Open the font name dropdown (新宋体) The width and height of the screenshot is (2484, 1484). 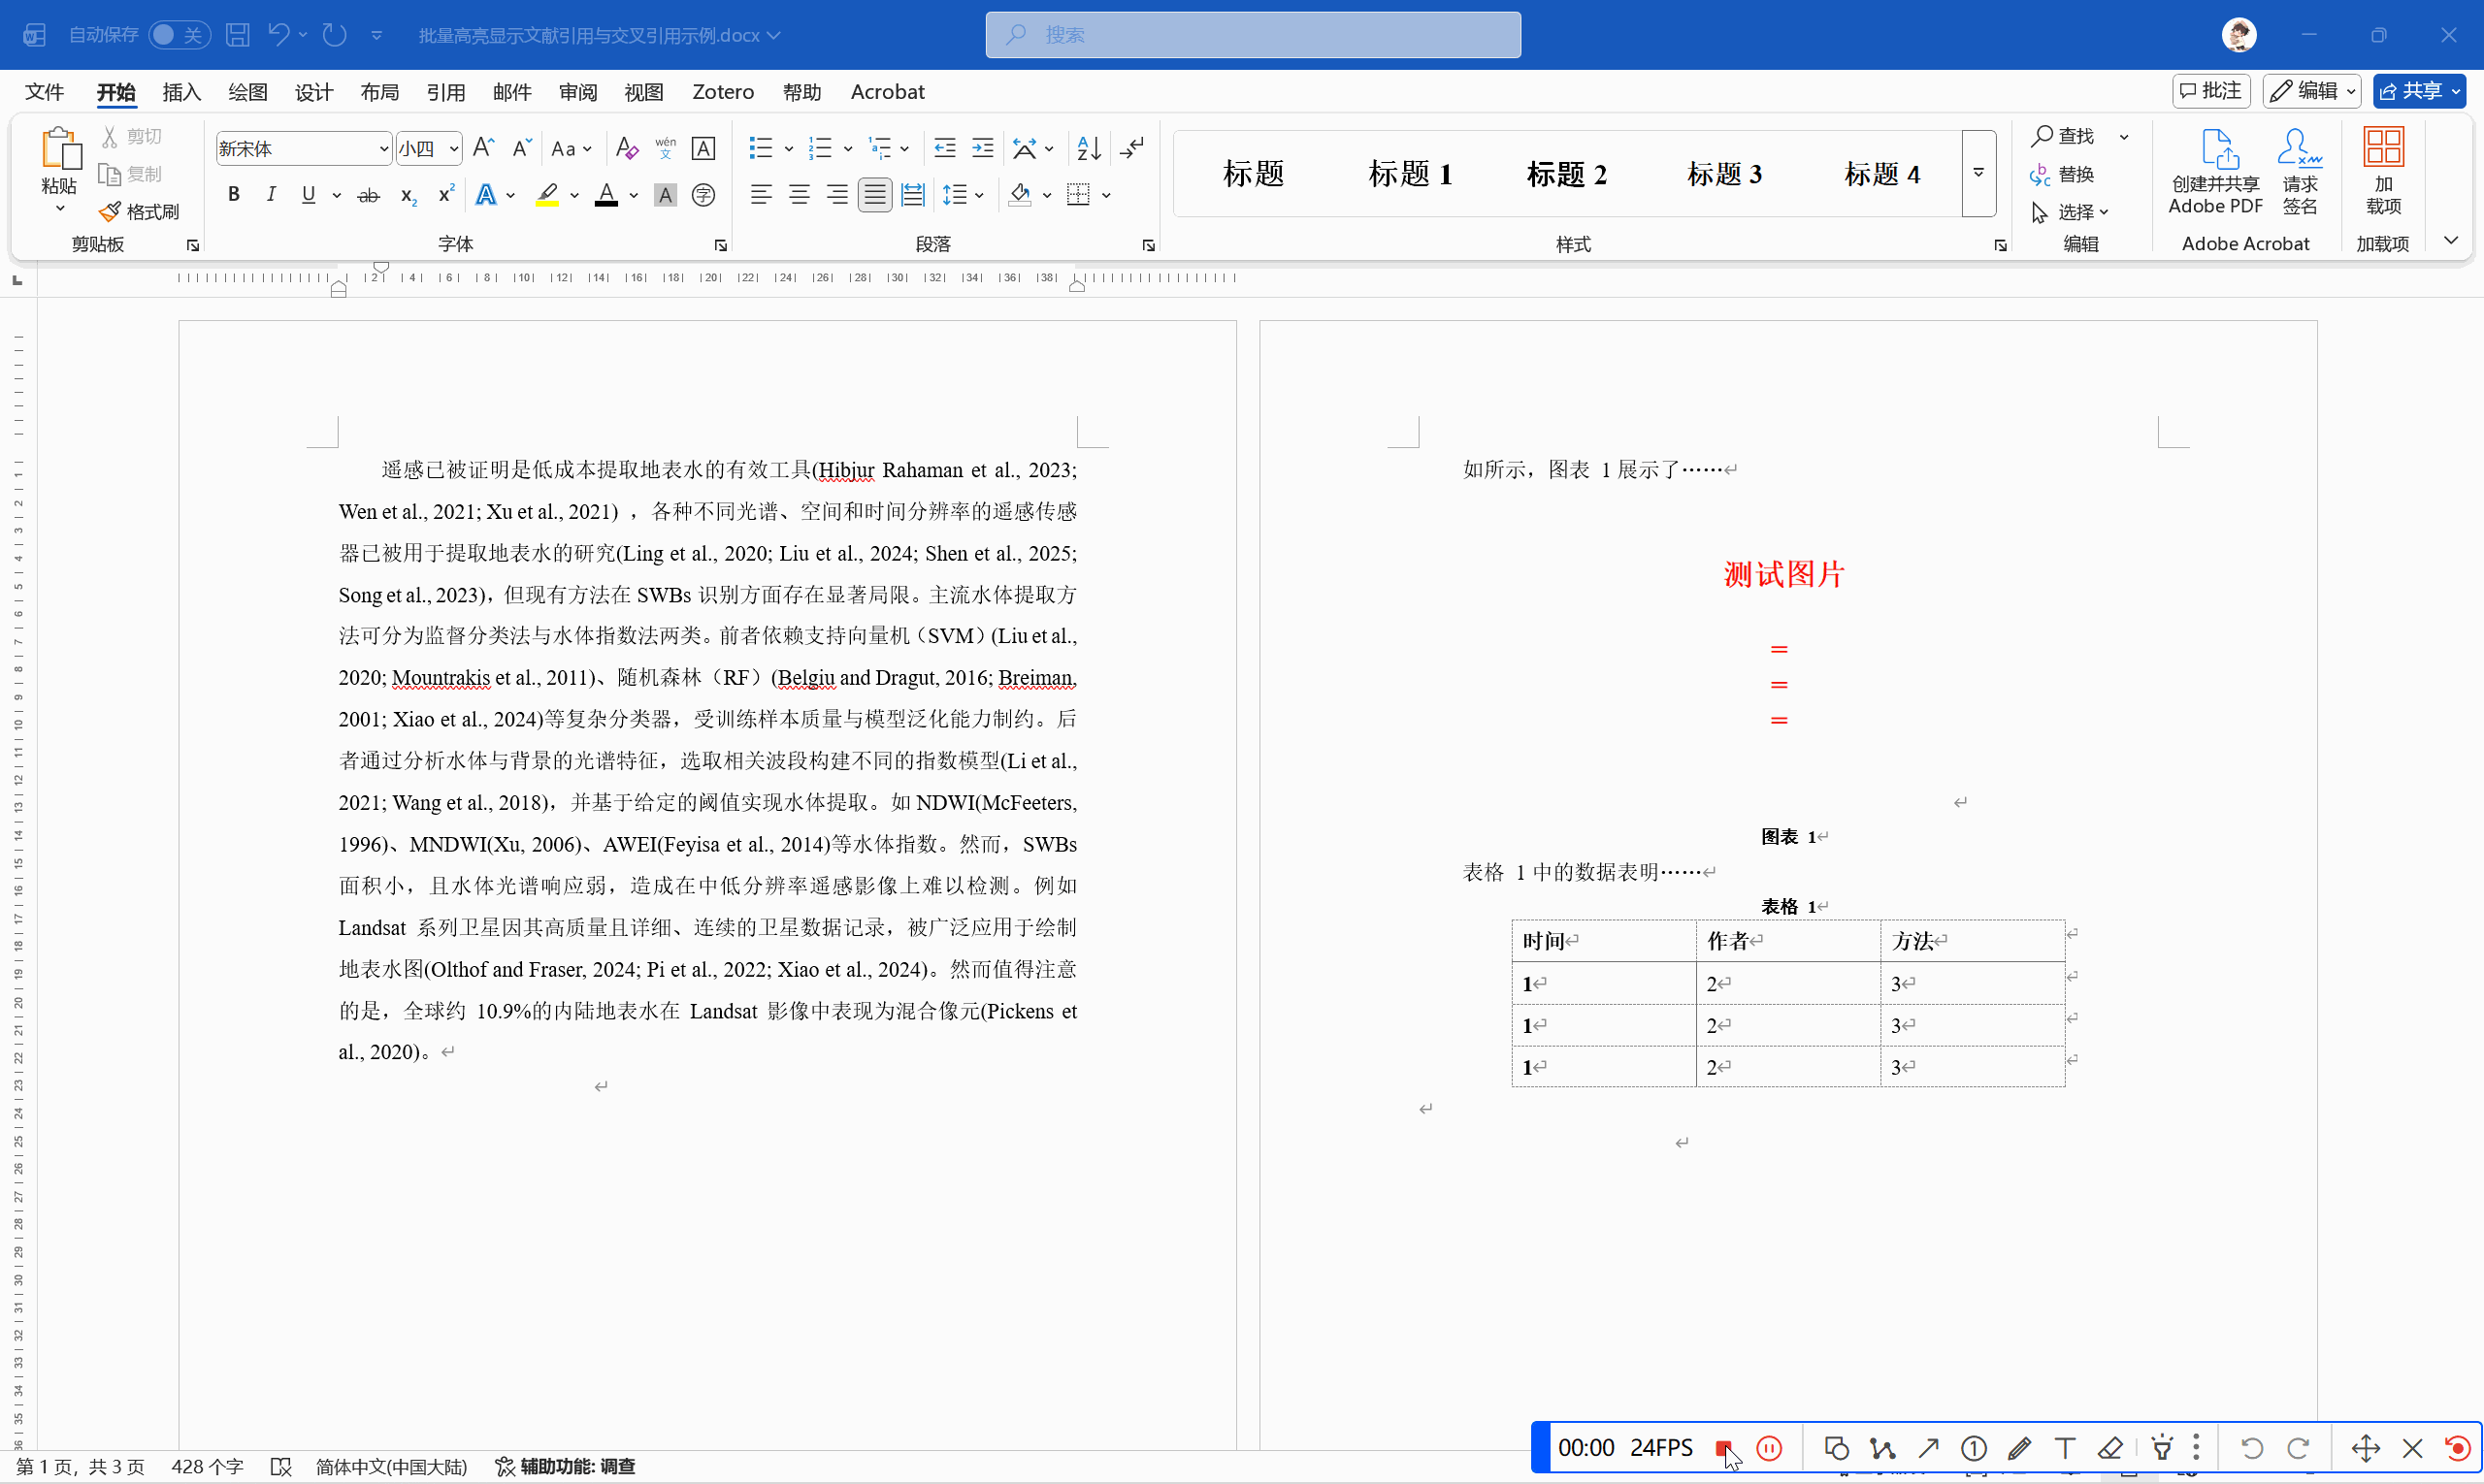coord(383,149)
